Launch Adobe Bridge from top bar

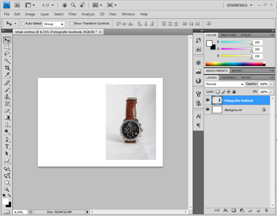tap(17, 5)
